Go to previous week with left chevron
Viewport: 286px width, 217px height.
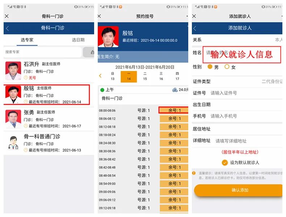coord(100,76)
